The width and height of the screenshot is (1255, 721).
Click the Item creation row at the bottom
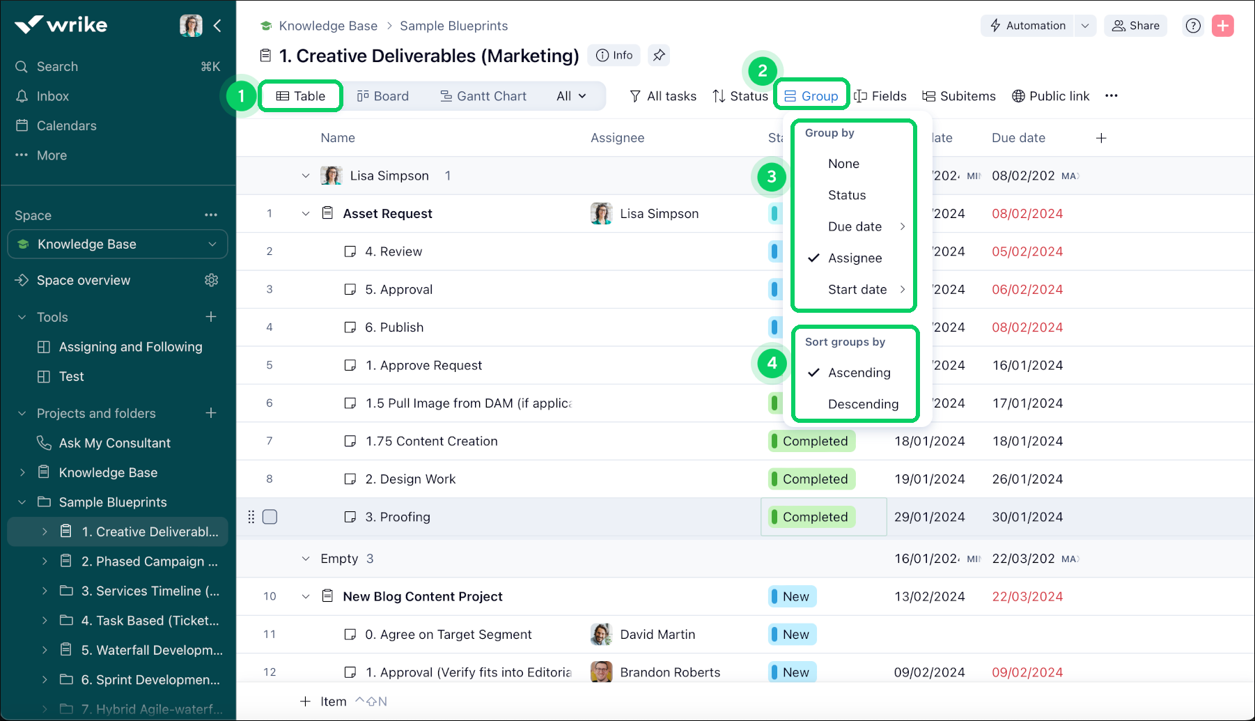(x=334, y=701)
